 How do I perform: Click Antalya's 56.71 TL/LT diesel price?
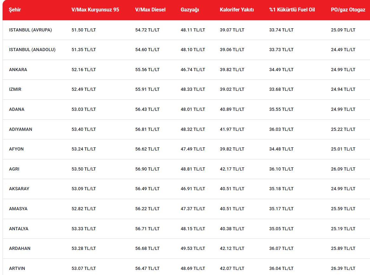pos(147,229)
